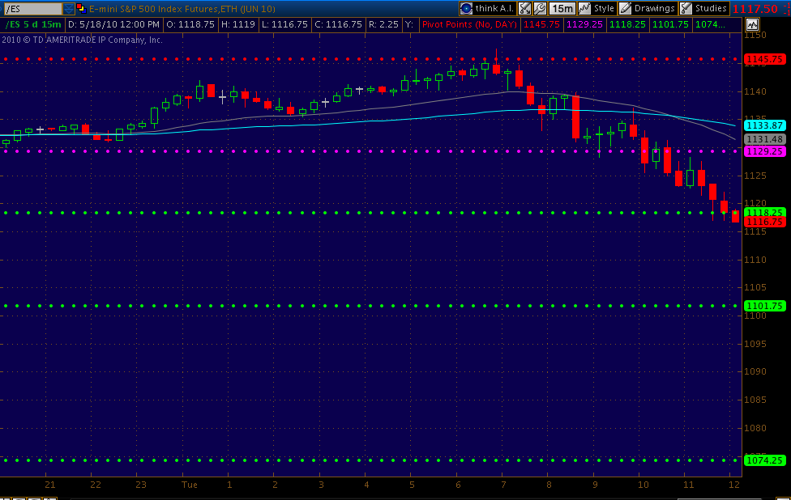Click the wrench settings icon
This screenshot has width=791, height=500.
[540, 9]
